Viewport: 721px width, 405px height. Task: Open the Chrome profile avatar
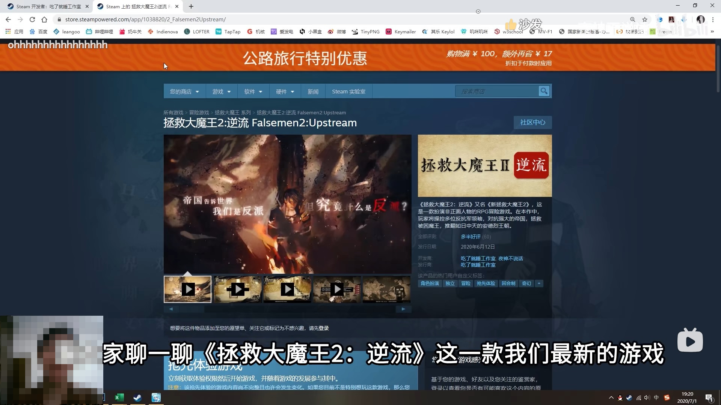[x=700, y=19]
